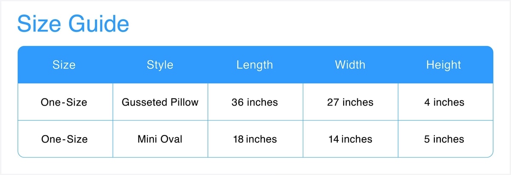Image resolution: width=511 pixels, height=175 pixels.
Task: Select the Size column header
Action: point(64,65)
